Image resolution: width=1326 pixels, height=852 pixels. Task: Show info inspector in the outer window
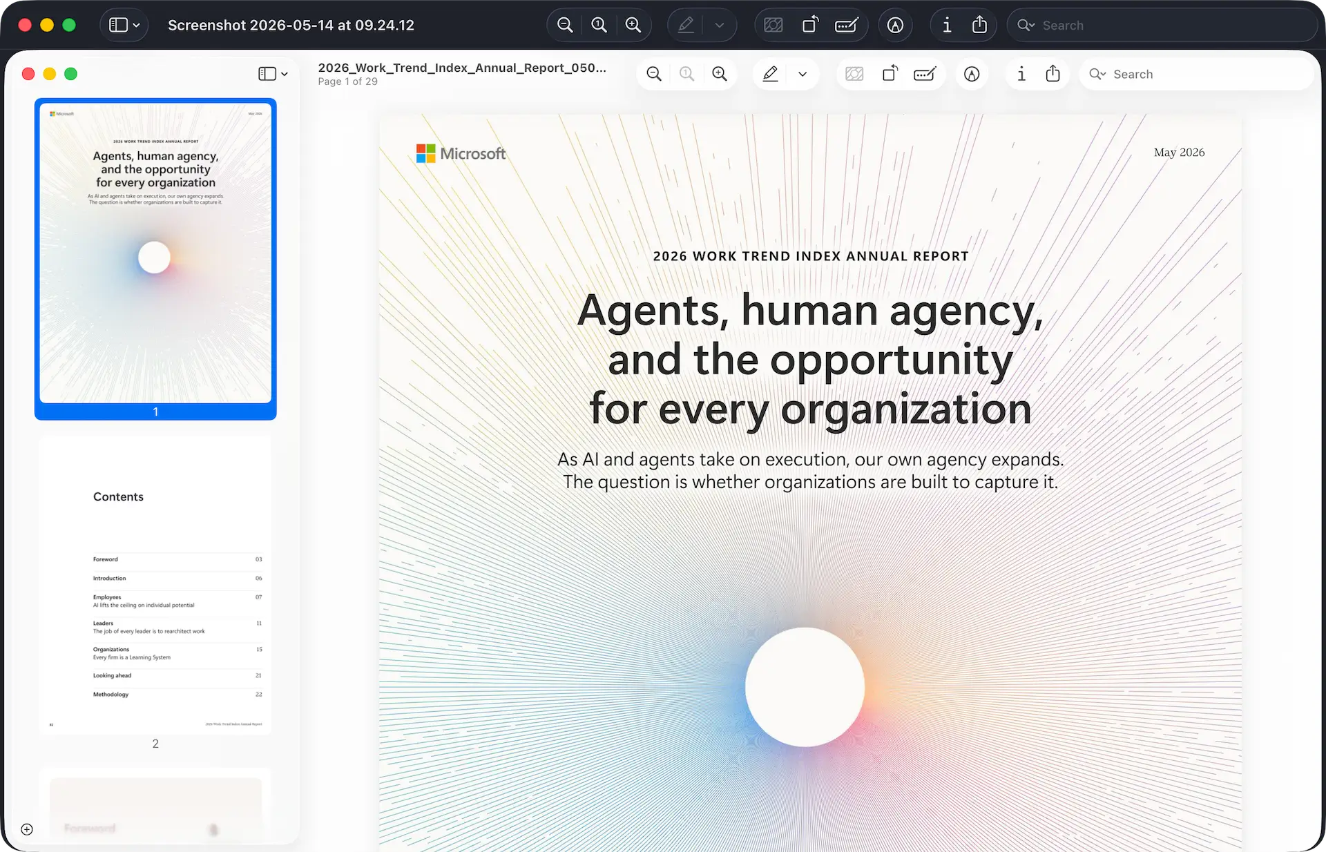tap(947, 26)
